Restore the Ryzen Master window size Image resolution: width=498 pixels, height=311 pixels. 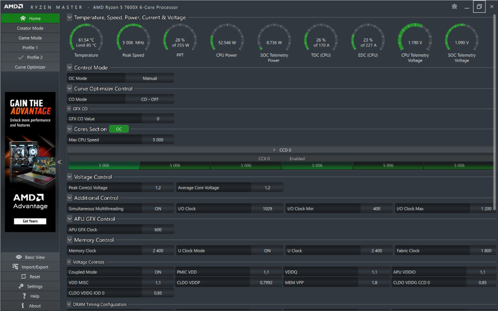tap(479, 7)
